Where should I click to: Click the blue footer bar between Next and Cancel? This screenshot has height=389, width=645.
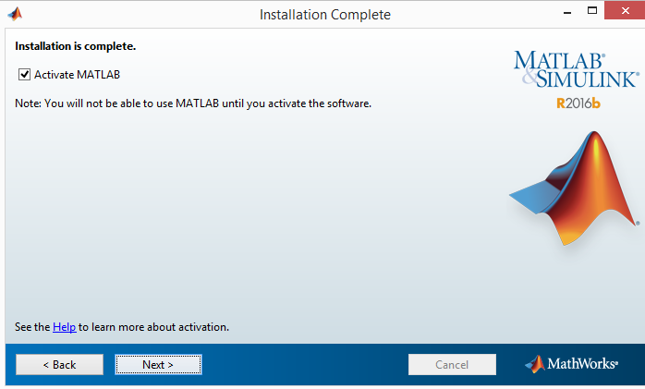click(x=305, y=365)
